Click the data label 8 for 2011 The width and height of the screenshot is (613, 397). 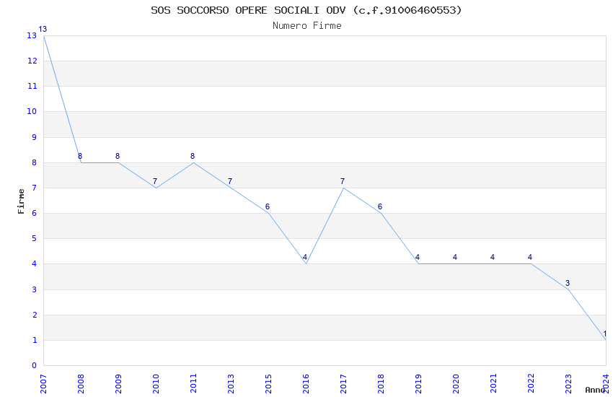click(x=193, y=156)
